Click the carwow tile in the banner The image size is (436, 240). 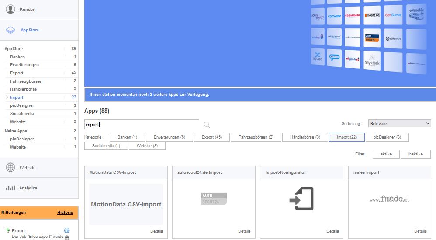pyautogui.click(x=334, y=16)
